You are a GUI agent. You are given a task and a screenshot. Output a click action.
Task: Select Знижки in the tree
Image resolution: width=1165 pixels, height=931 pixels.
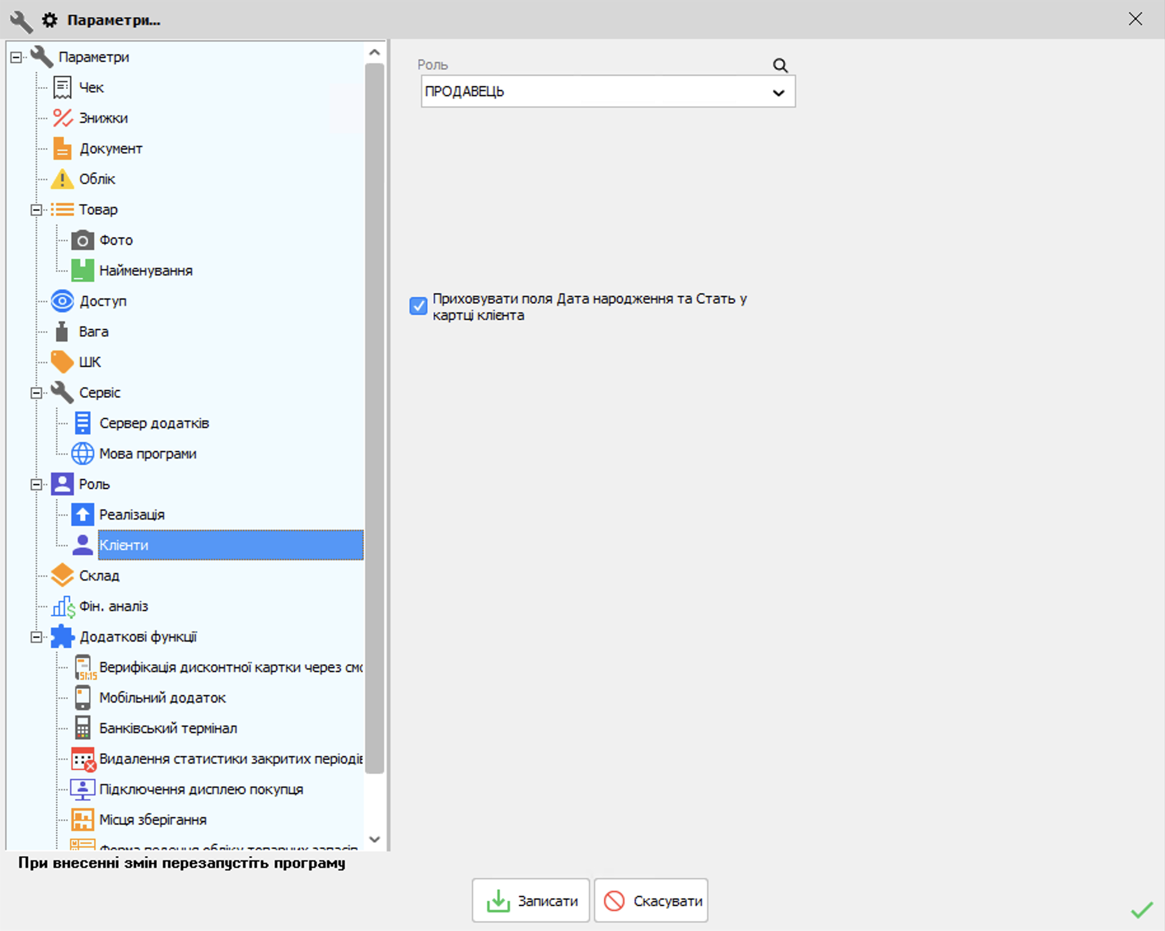[104, 118]
